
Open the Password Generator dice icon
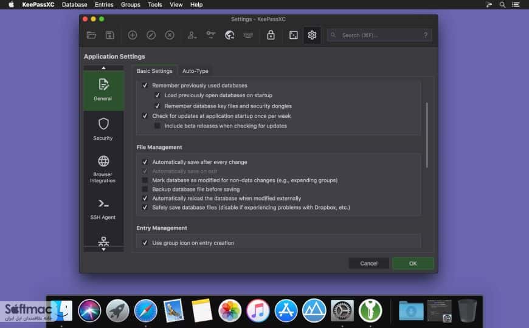pos(294,35)
